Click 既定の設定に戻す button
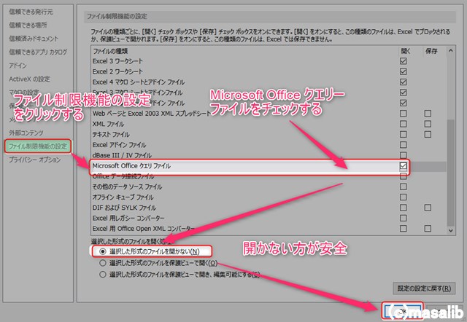The height and width of the screenshot is (322, 467). (x=424, y=288)
